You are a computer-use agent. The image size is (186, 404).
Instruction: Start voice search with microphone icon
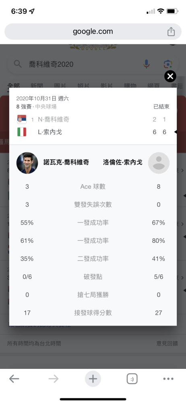tap(147, 64)
